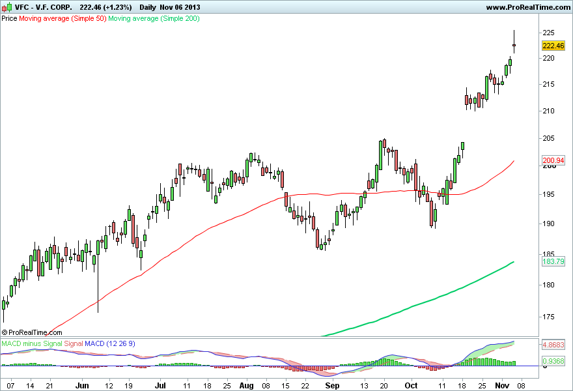Click the 175 price axis label
This screenshot has width=573, height=391.
point(548,317)
